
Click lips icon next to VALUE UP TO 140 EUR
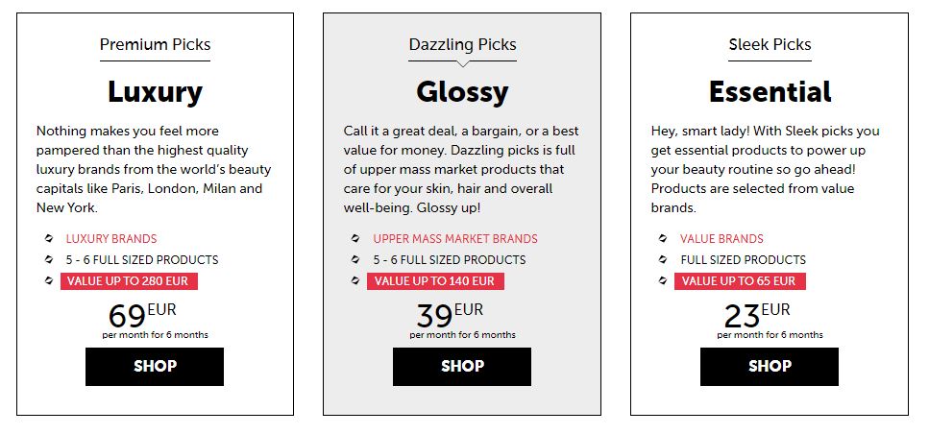(355, 280)
